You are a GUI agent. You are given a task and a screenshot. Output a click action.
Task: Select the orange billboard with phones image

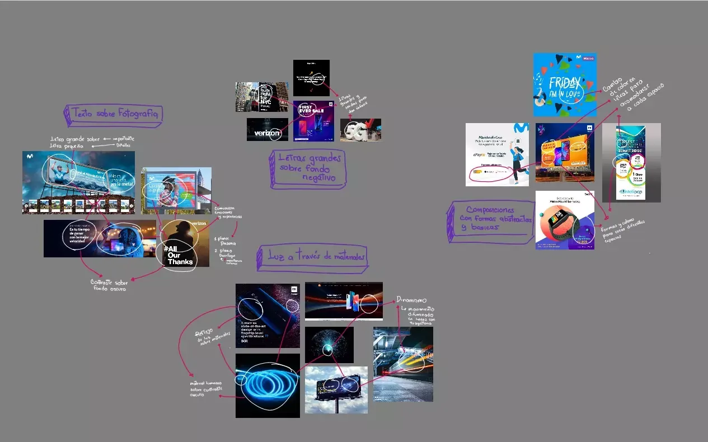pos(565,153)
